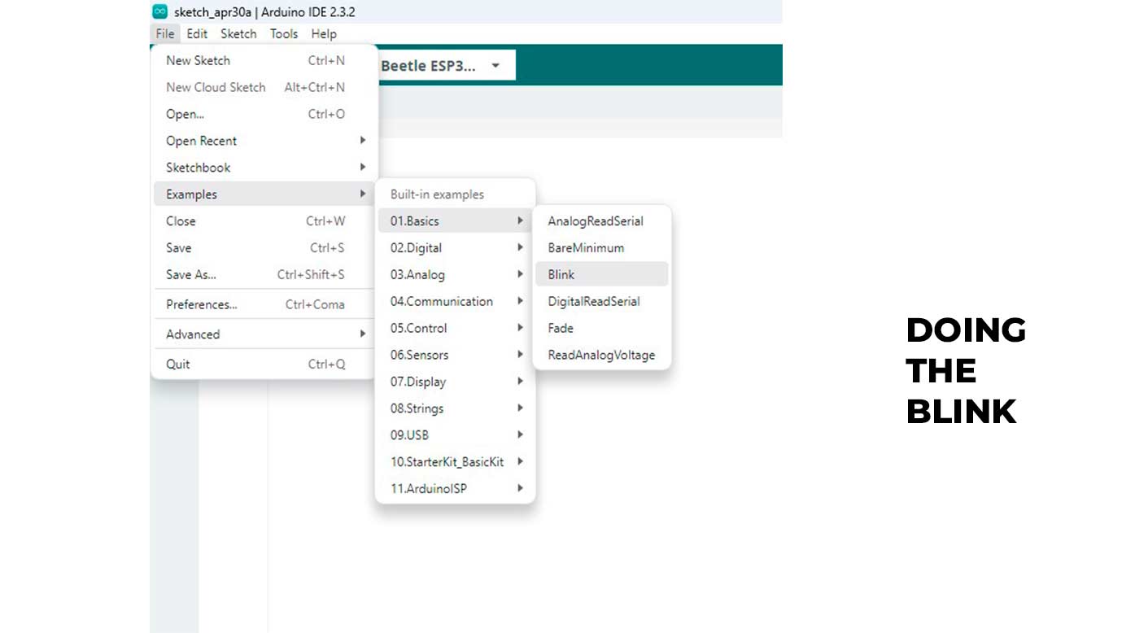
Task: Open the Help menu
Action: click(324, 33)
